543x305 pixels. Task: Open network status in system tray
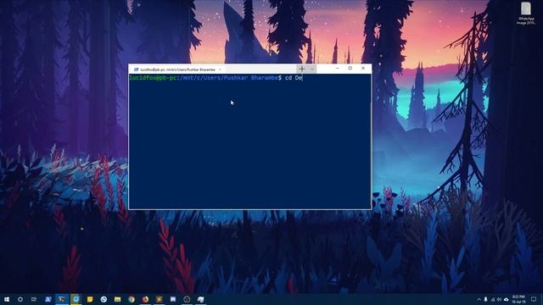pos(492,299)
